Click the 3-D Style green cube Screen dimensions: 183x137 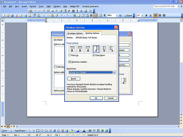tap(106, 130)
